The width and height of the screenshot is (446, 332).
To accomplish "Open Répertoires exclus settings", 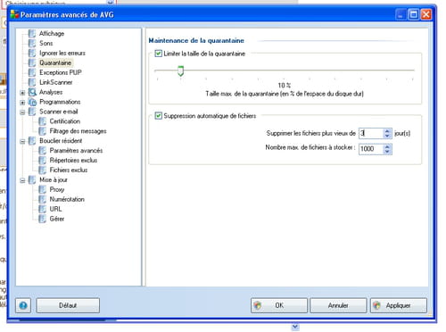I will (73, 161).
